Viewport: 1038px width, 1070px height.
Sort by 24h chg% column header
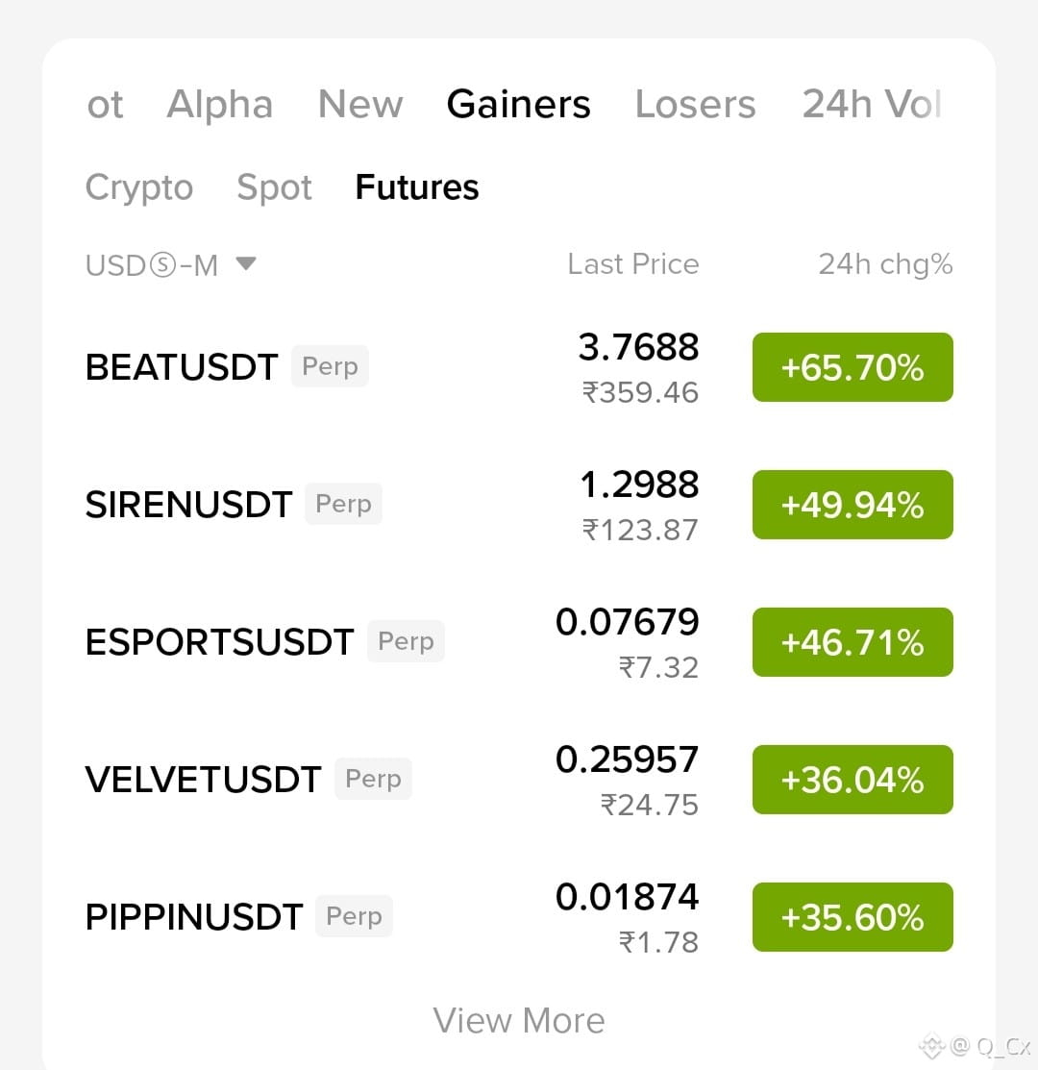point(885,264)
